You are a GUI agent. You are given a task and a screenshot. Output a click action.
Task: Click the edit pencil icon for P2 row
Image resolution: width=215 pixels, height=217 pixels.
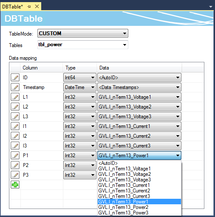tap(15, 165)
